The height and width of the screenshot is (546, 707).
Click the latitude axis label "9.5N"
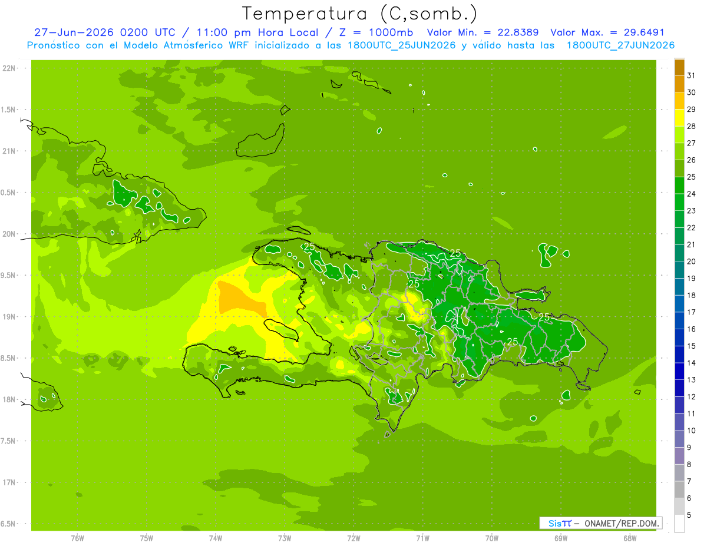click(8, 275)
